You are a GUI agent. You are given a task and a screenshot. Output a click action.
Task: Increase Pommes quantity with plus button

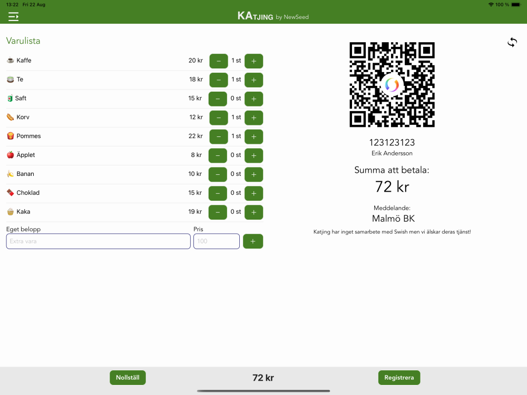click(x=254, y=136)
